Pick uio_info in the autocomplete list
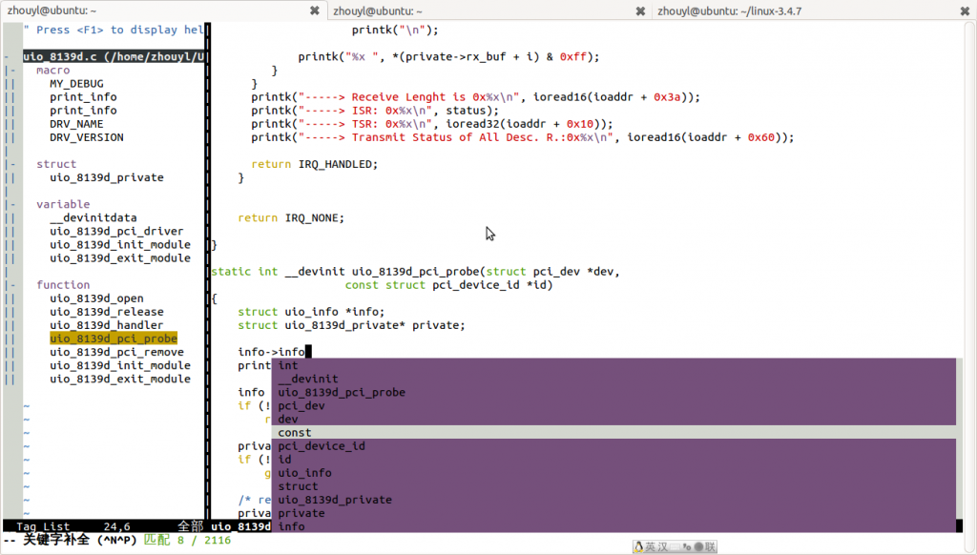The width and height of the screenshot is (977, 555). [304, 473]
